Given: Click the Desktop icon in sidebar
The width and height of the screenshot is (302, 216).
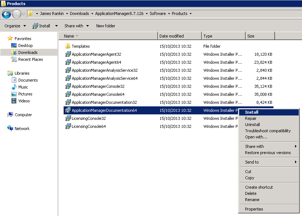Looking at the screenshot, I should pos(14,46).
